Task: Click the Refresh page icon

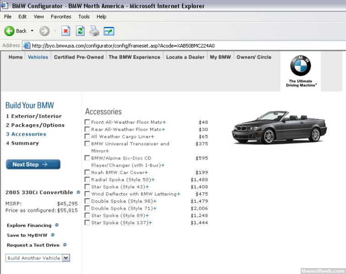Action: point(80,31)
